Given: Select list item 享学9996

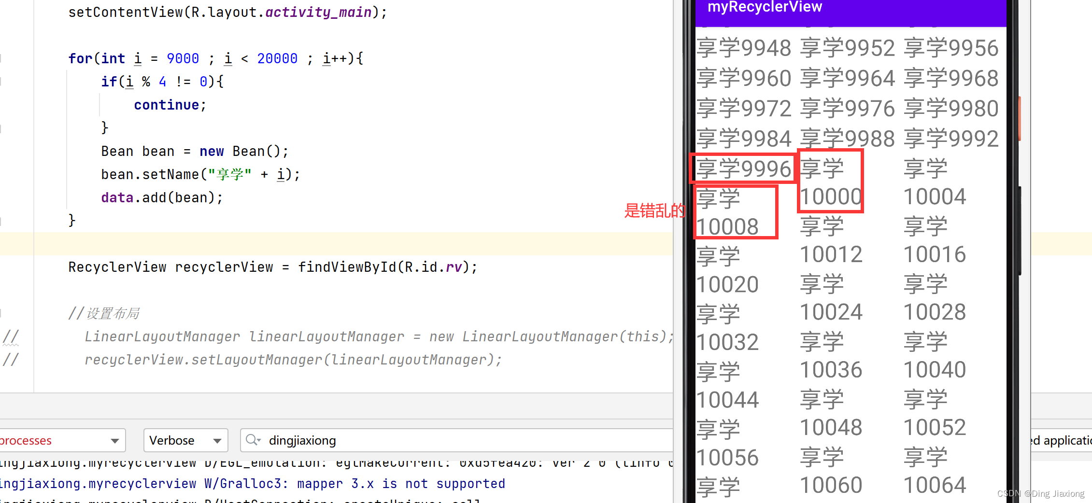Looking at the screenshot, I should 744,169.
